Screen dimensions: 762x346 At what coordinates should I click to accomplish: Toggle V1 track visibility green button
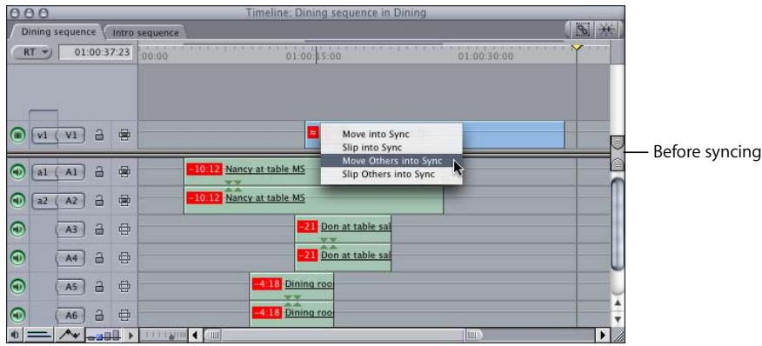coord(17,135)
